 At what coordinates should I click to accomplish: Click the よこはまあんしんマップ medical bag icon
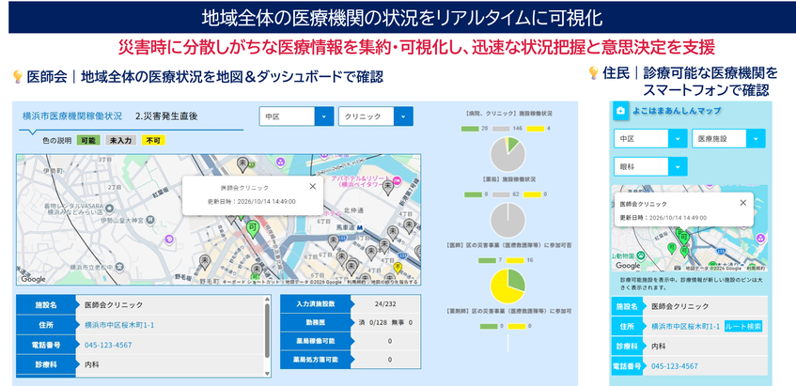click(620, 111)
